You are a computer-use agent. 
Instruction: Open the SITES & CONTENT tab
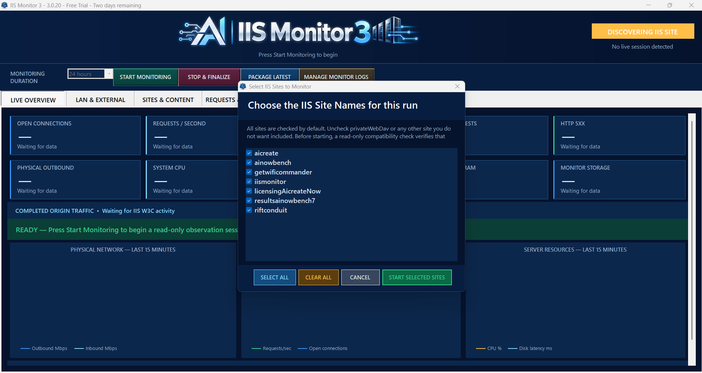168,100
